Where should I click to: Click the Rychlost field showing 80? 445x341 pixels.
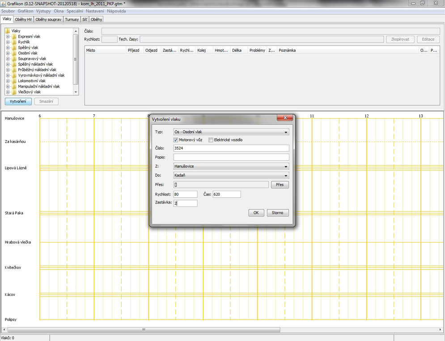185,194
